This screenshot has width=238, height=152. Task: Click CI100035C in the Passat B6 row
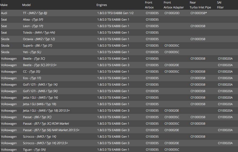click(172, 117)
